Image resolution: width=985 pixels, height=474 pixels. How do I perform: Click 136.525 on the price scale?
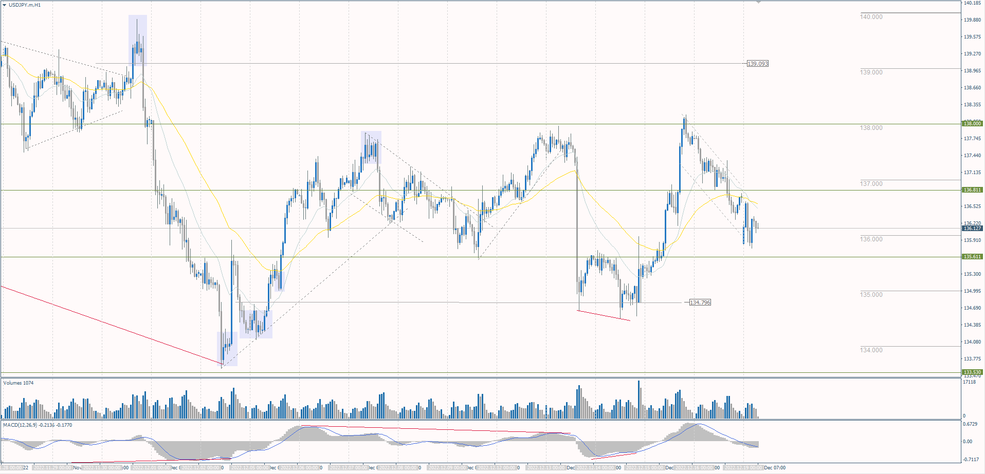pos(972,206)
